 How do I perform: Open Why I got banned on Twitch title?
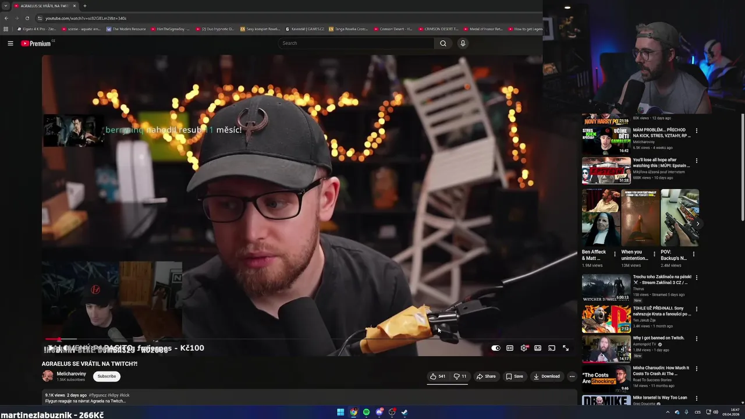(x=658, y=338)
